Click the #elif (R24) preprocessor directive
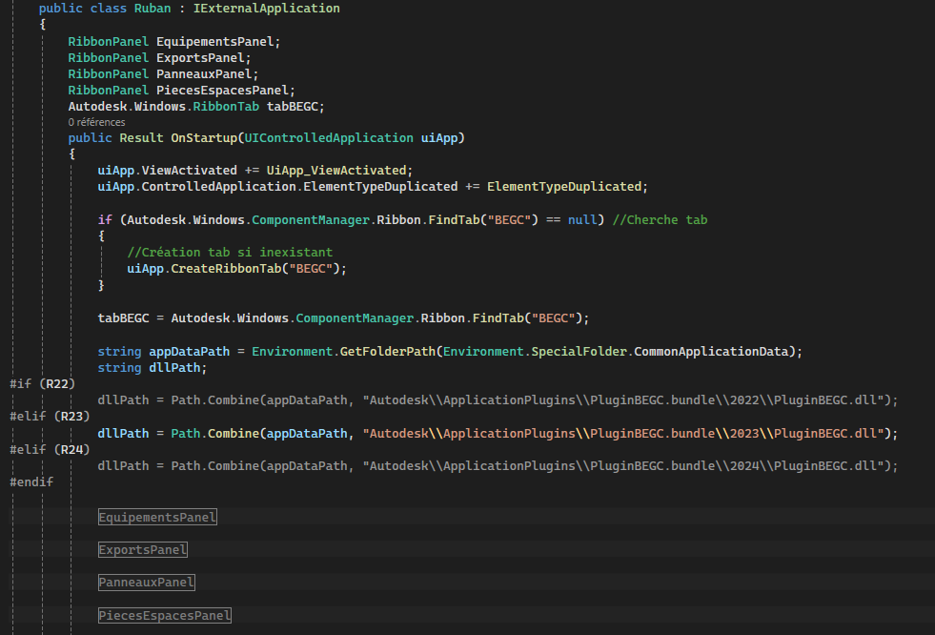This screenshot has height=635, width=935. click(50, 449)
